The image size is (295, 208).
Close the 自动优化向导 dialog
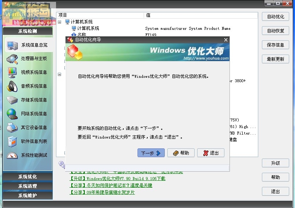pyautogui.click(x=226, y=40)
